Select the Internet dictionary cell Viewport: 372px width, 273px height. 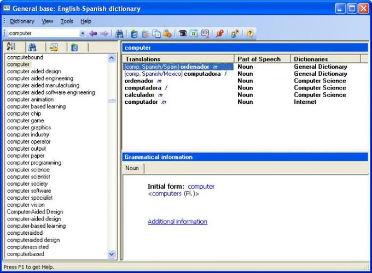click(305, 102)
